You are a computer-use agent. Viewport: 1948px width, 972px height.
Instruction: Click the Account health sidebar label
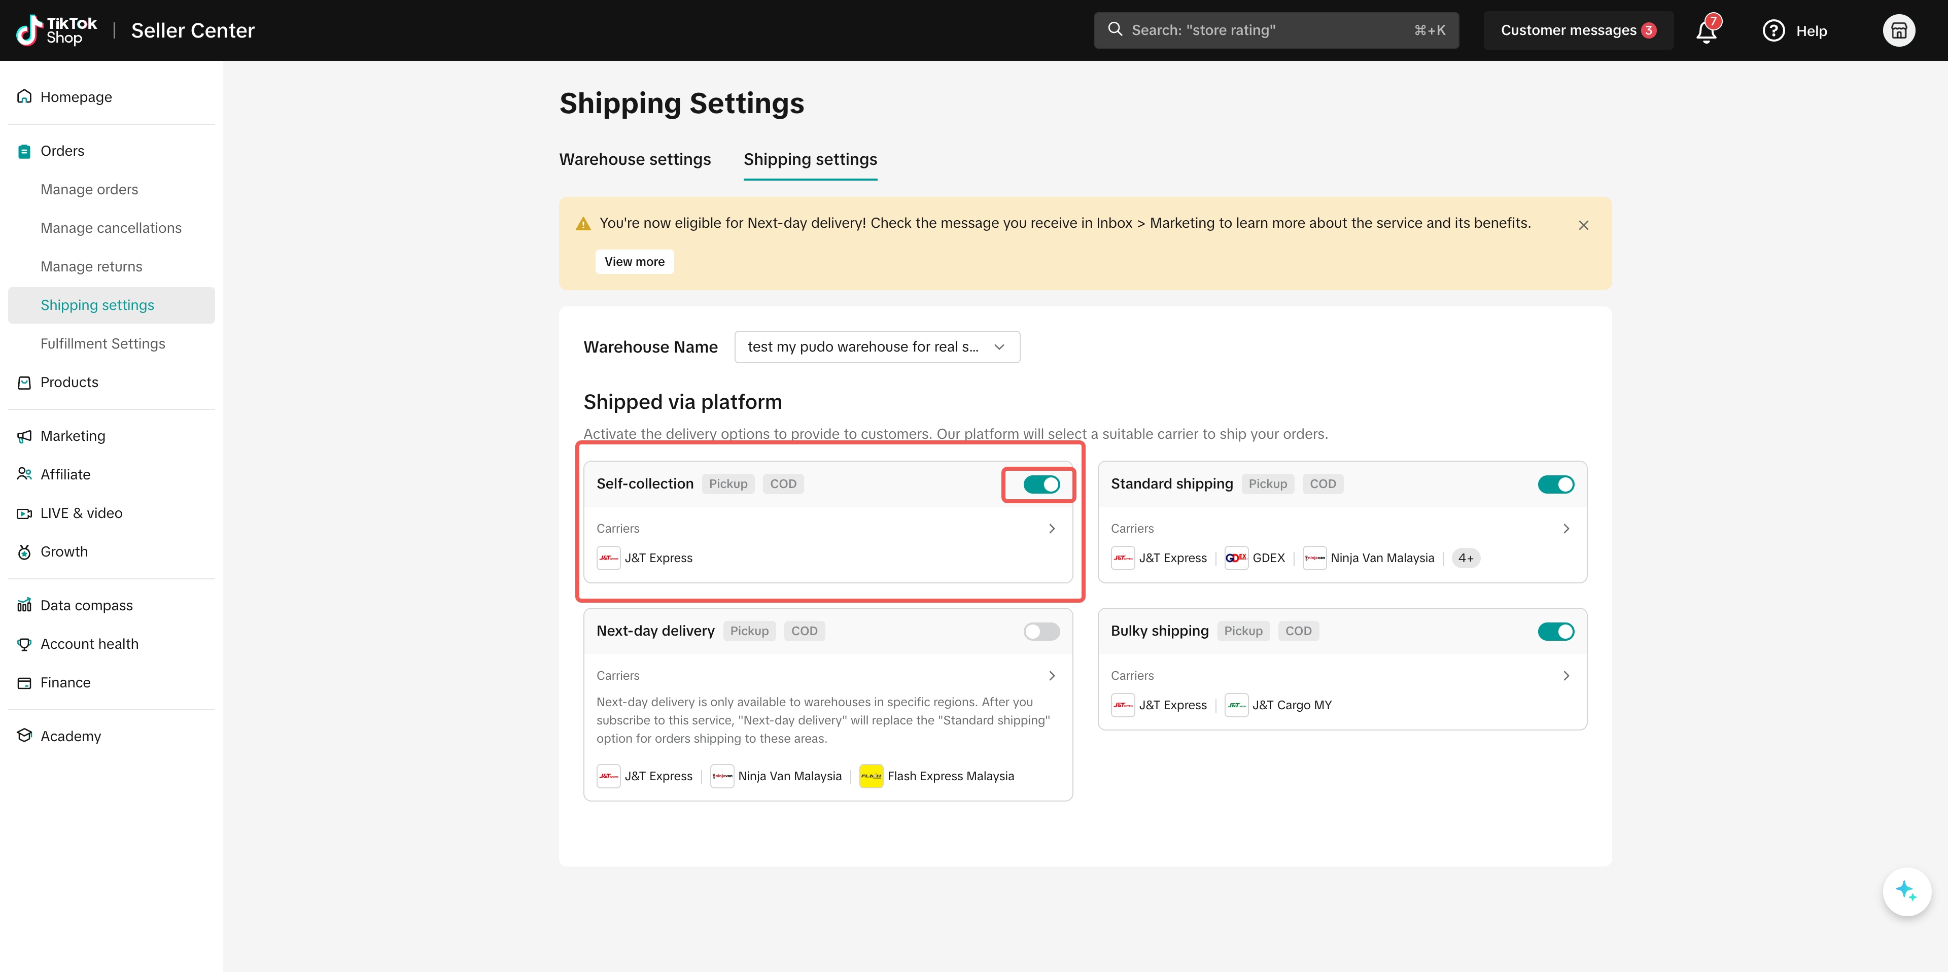pos(89,644)
